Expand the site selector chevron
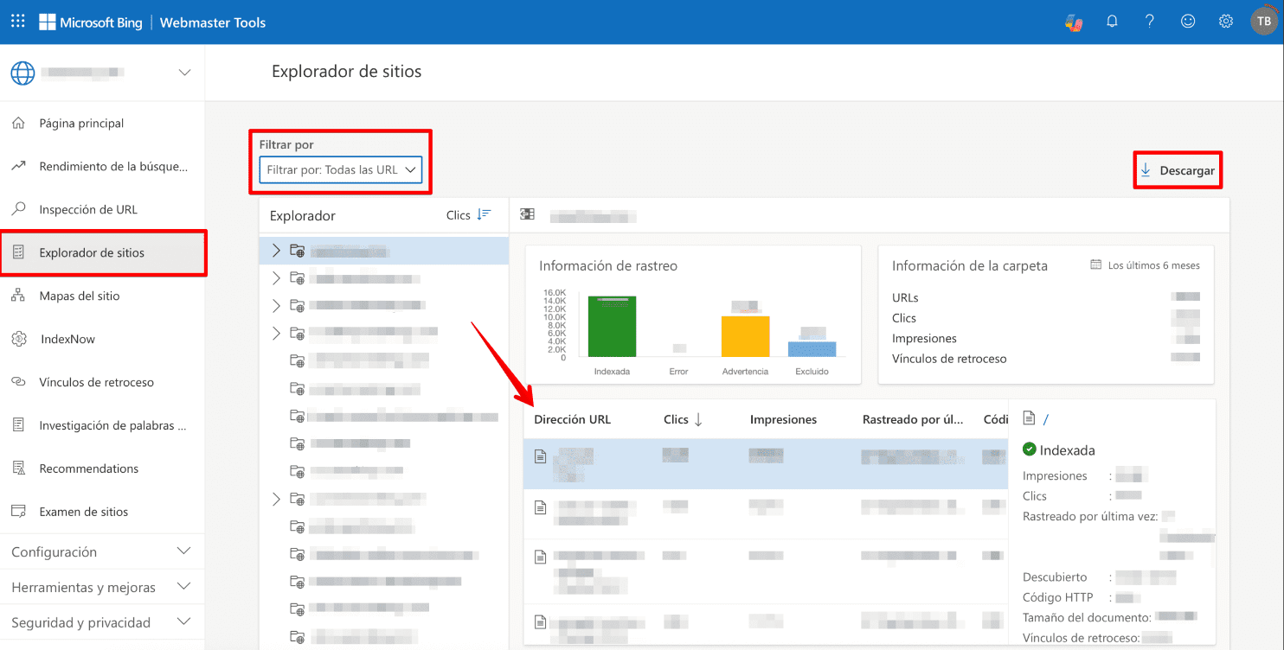Image resolution: width=1284 pixels, height=650 pixels. [x=184, y=73]
